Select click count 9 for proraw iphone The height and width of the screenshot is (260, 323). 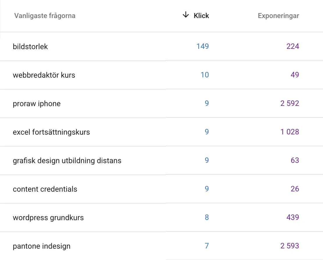[x=207, y=103]
